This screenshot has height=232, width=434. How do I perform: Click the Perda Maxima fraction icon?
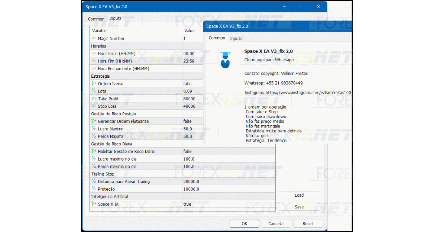94,136
